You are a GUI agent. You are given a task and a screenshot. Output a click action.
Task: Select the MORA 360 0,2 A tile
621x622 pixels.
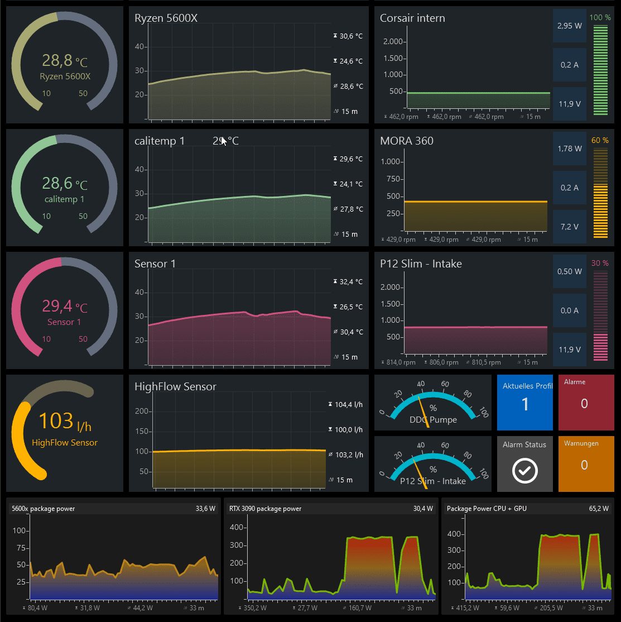coord(570,188)
